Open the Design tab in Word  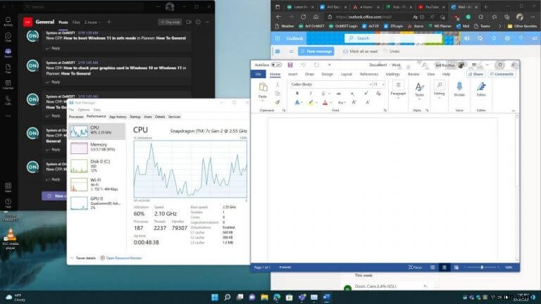tap(327, 74)
